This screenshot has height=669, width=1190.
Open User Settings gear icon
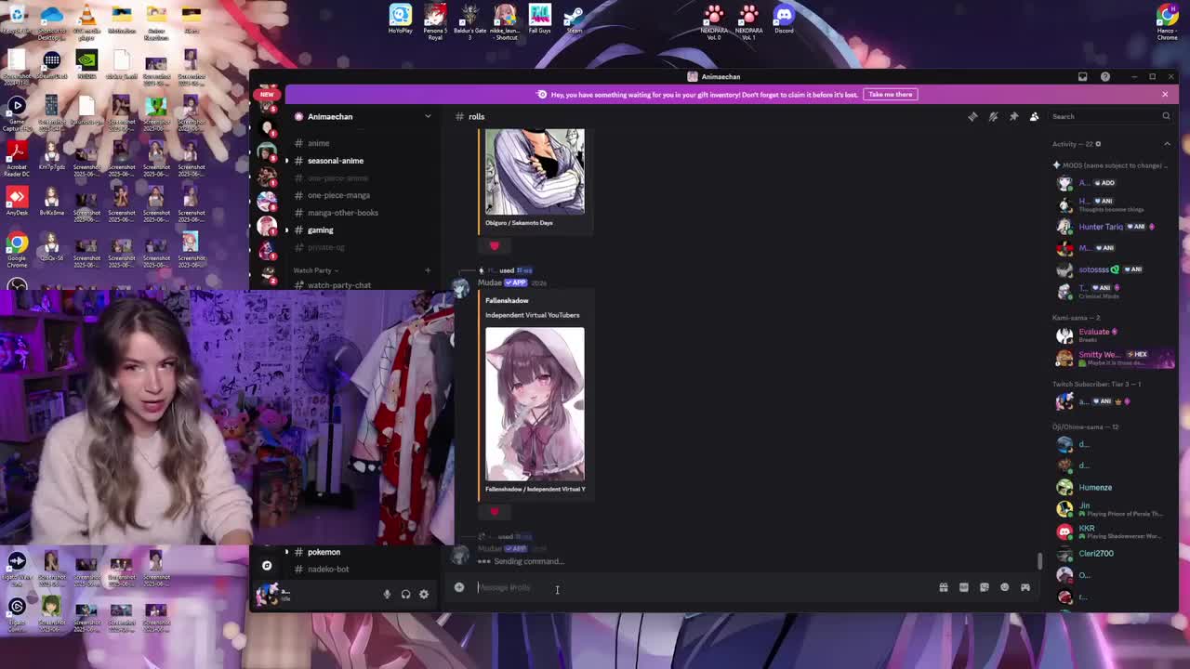click(424, 594)
